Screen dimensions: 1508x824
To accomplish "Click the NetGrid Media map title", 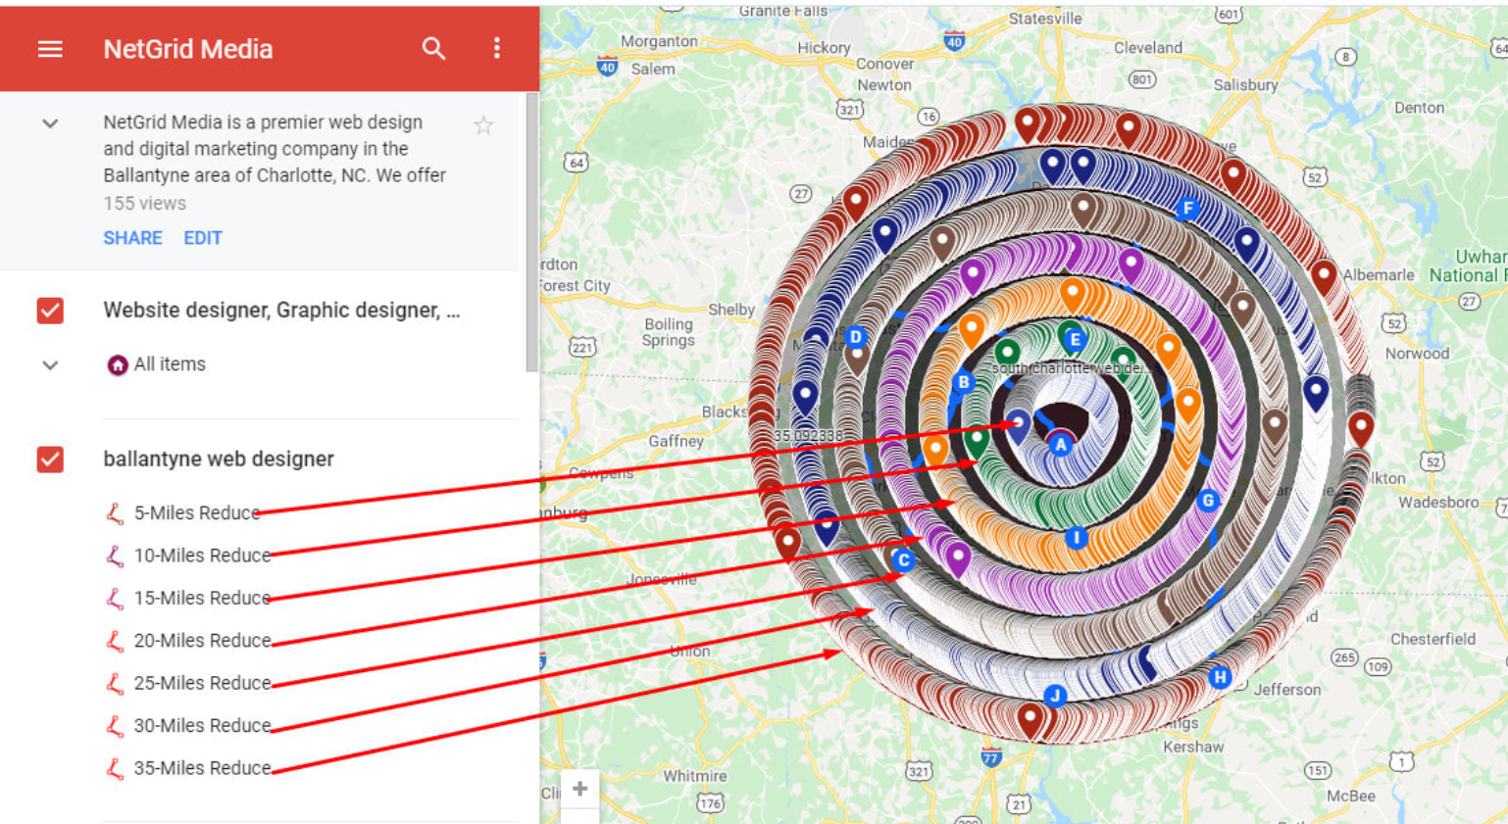I will (188, 49).
